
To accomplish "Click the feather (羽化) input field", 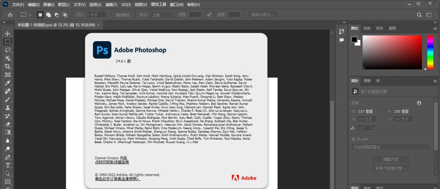I will click(x=96, y=15).
